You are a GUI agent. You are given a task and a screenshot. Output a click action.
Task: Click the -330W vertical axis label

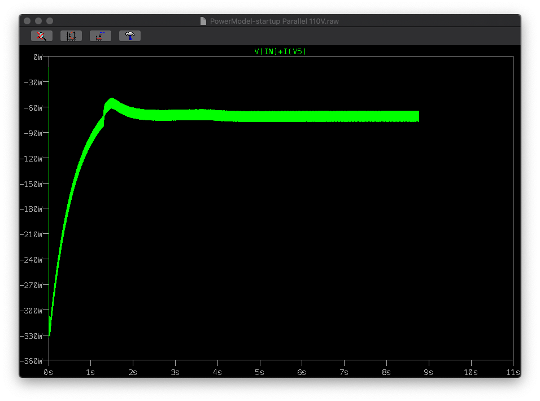point(31,336)
